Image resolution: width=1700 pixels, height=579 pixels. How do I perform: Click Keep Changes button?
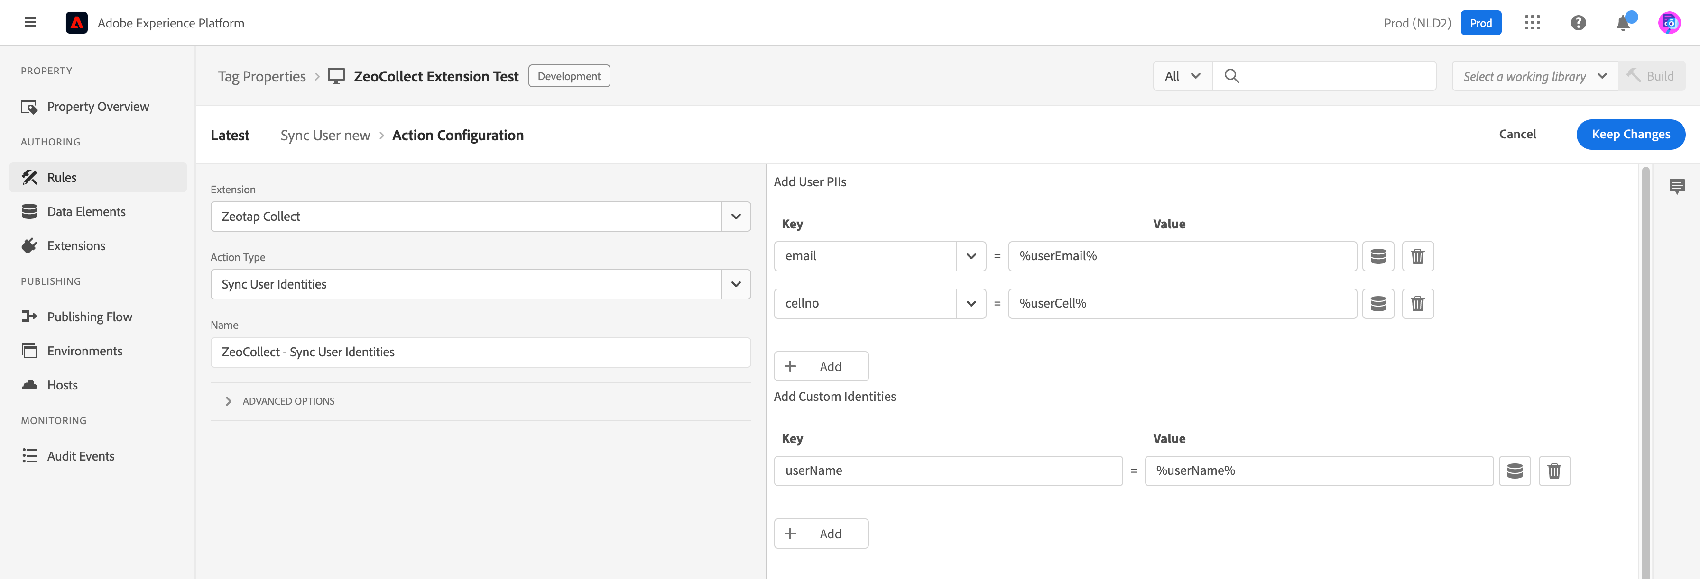pyautogui.click(x=1630, y=135)
